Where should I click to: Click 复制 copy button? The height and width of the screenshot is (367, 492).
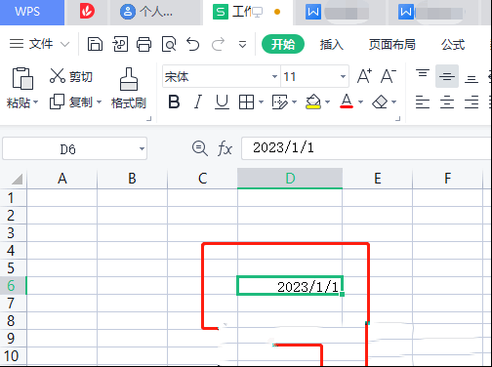point(71,102)
